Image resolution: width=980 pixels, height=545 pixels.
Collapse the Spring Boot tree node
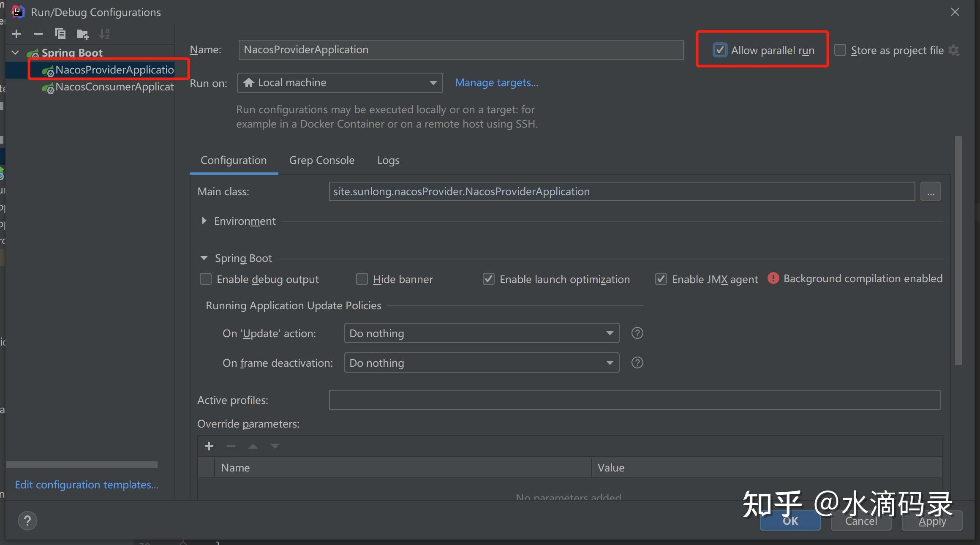(x=16, y=53)
